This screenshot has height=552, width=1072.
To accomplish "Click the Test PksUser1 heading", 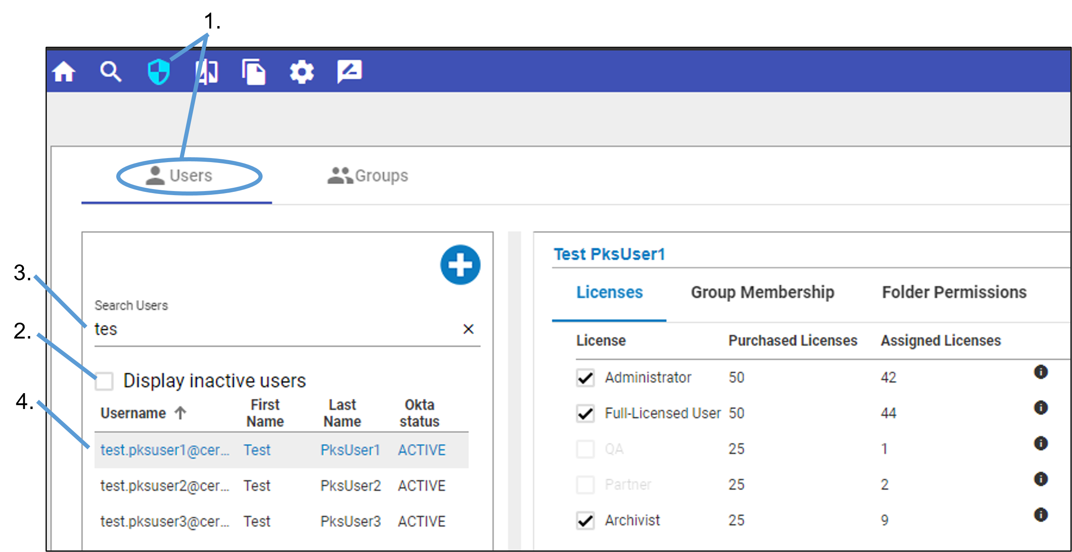I will [609, 254].
